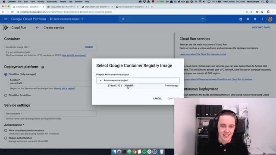Select Require authentication radio
The width and height of the screenshot is (276, 155).
tap(6, 138)
